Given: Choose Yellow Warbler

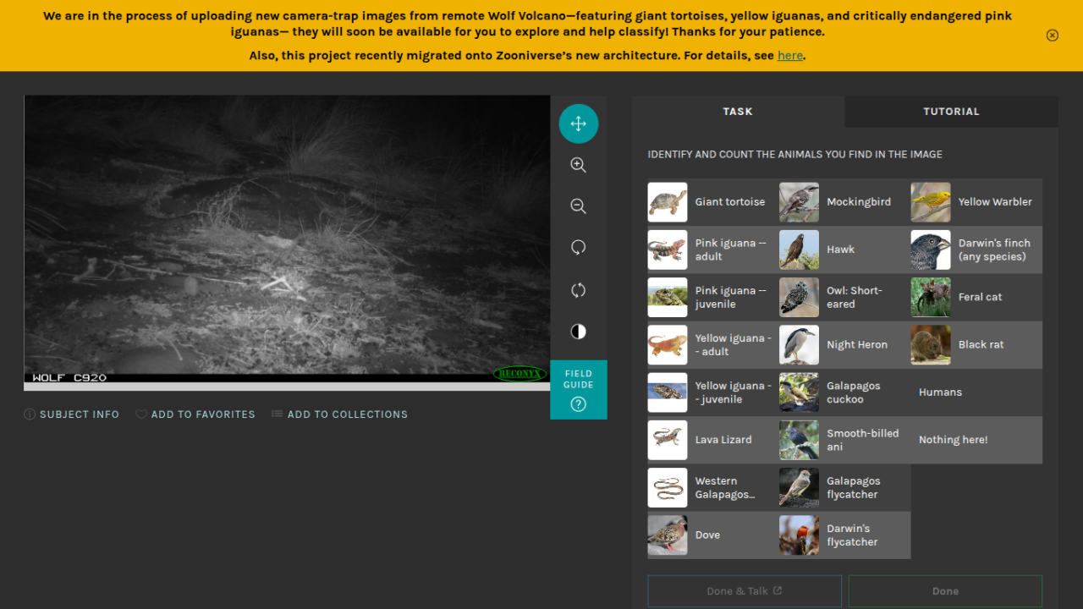Looking at the screenshot, I should click(976, 202).
